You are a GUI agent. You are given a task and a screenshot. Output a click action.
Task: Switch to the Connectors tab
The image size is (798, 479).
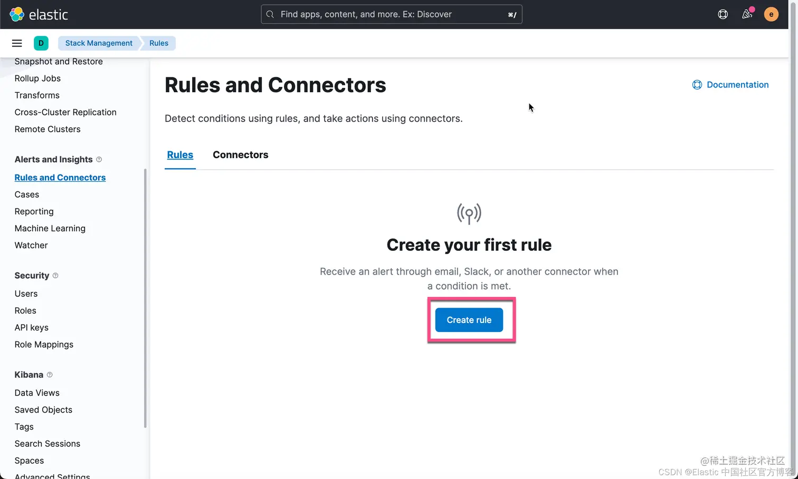click(241, 155)
